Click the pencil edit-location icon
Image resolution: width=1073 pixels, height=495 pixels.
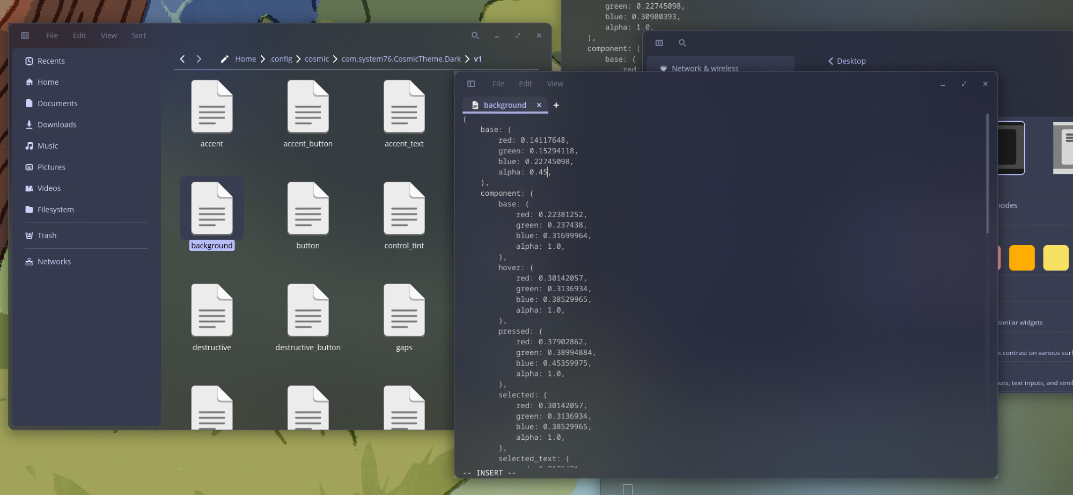[224, 59]
